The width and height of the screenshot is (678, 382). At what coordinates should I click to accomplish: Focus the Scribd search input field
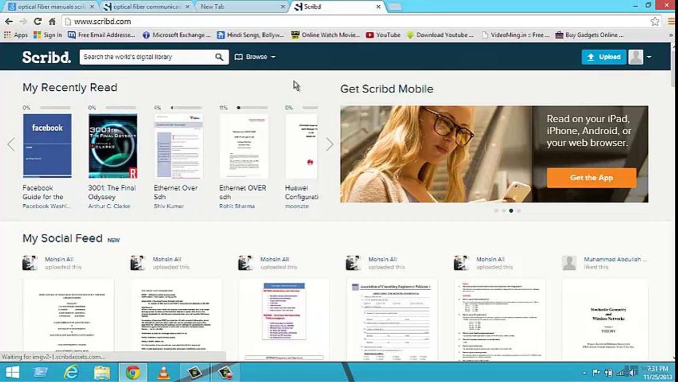147,57
